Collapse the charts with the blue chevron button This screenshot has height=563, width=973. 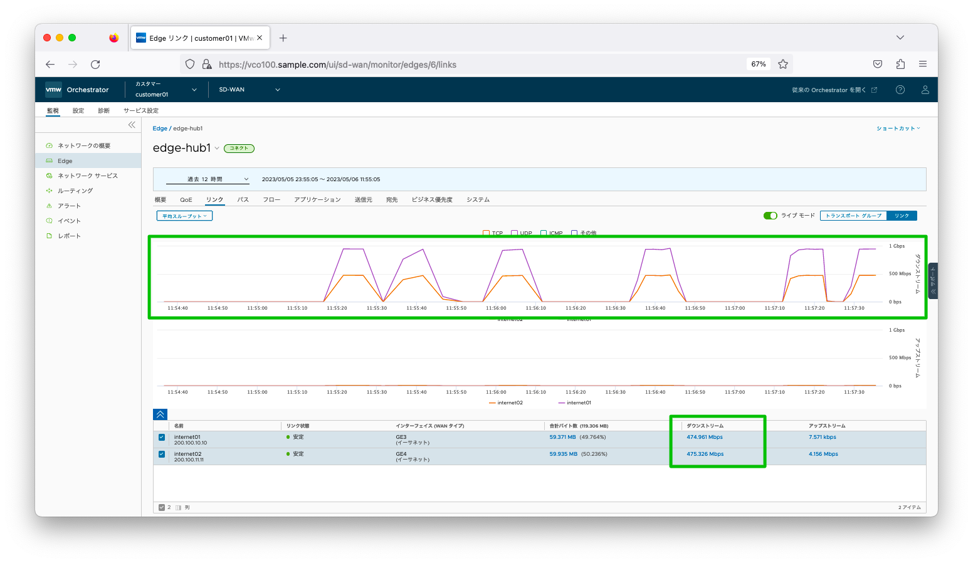(160, 414)
